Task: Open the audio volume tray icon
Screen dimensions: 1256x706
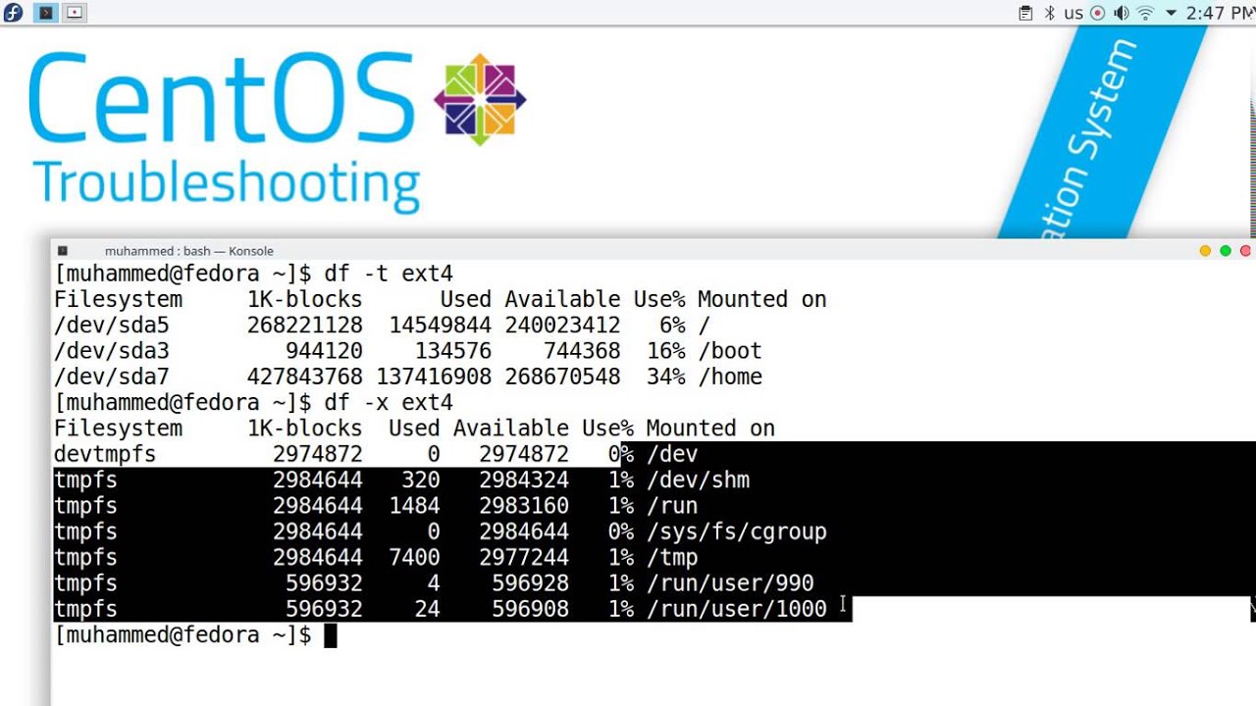Action: tap(1122, 13)
